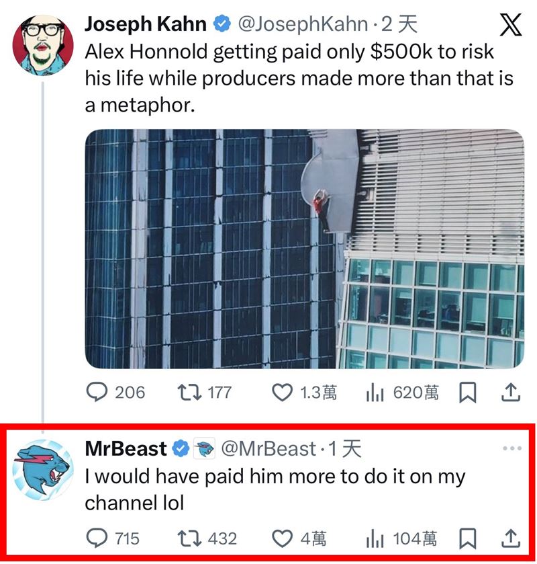Reply to MrBeast's tweet

[97, 538]
